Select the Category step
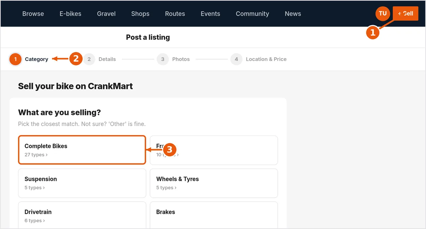The height and width of the screenshot is (229, 426). pos(29,59)
